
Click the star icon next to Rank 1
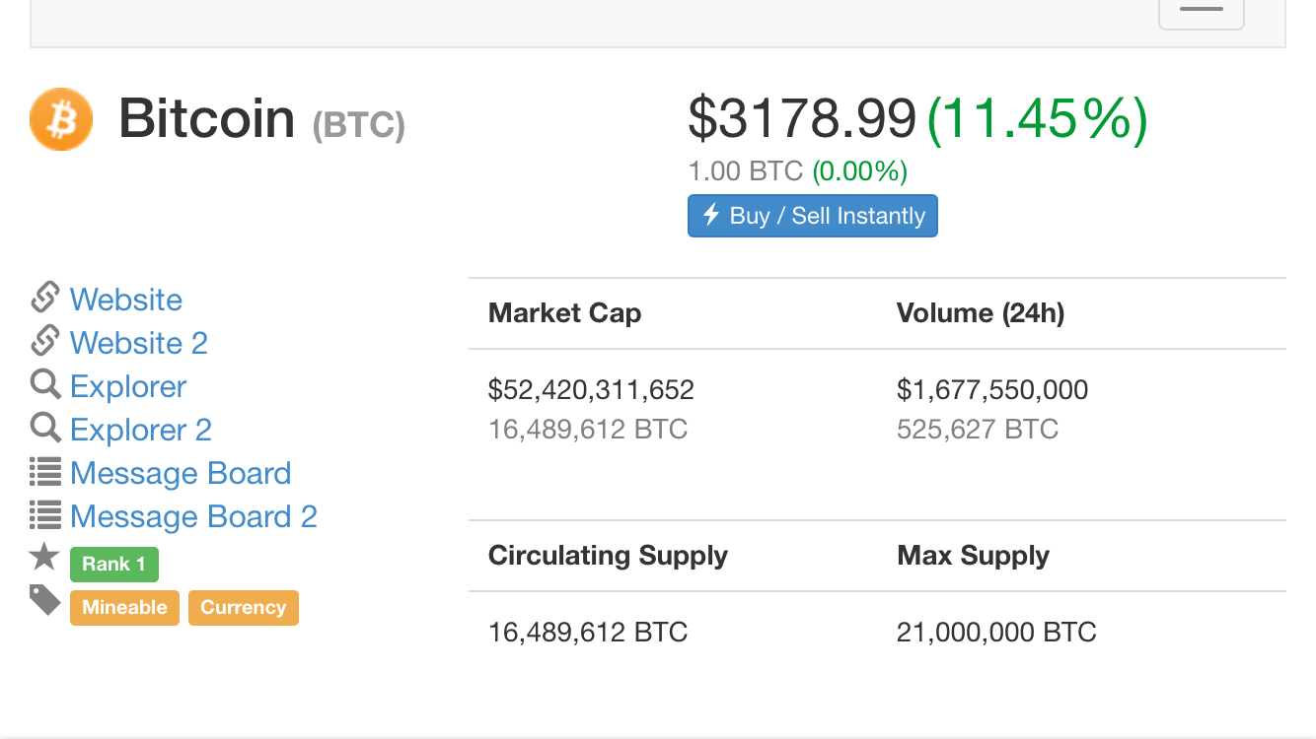(x=44, y=558)
